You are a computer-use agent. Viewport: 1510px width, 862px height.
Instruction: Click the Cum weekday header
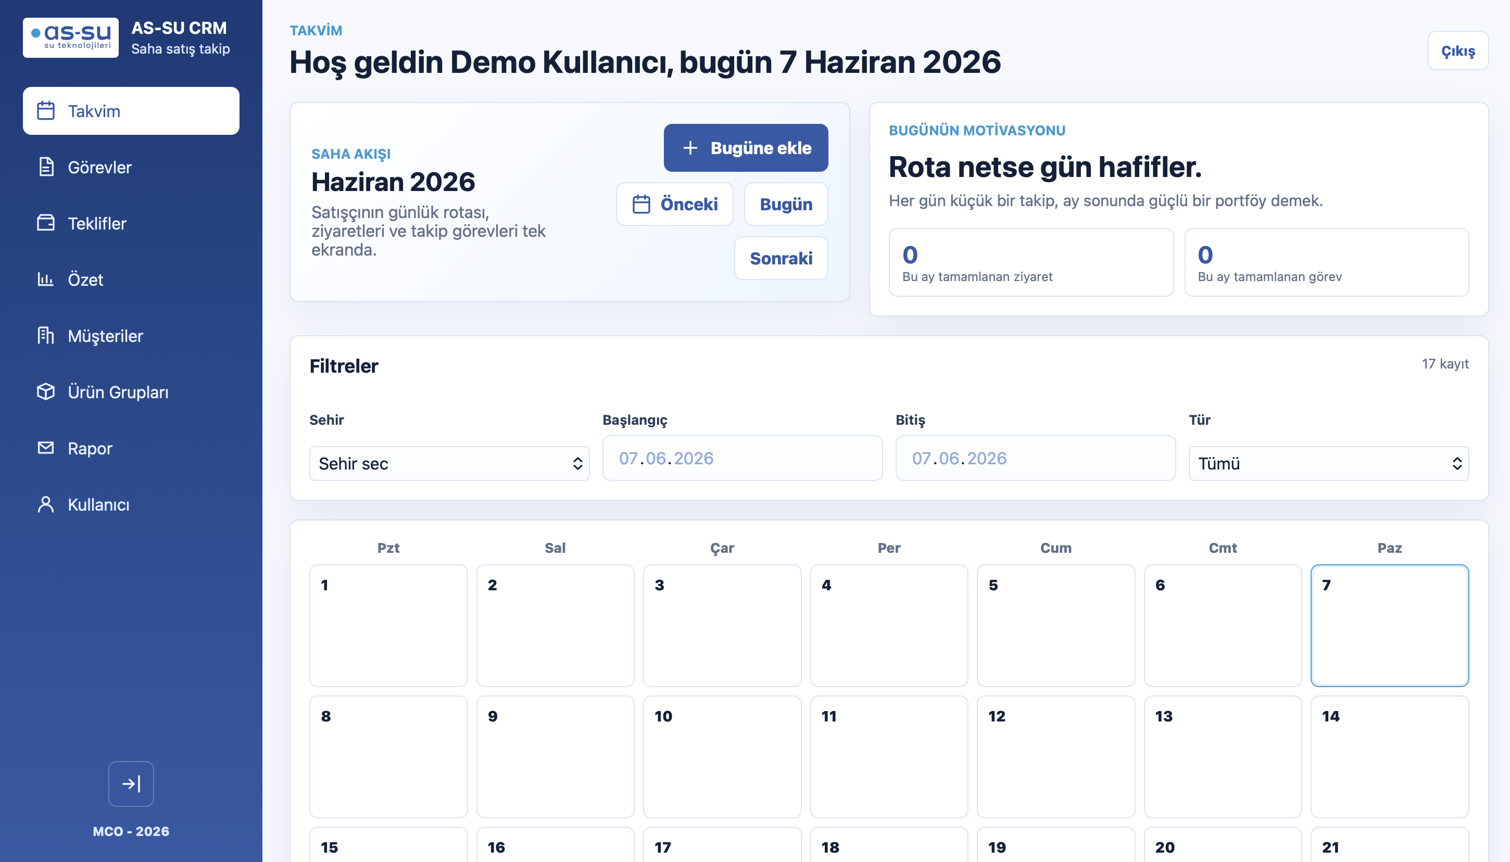tap(1056, 548)
